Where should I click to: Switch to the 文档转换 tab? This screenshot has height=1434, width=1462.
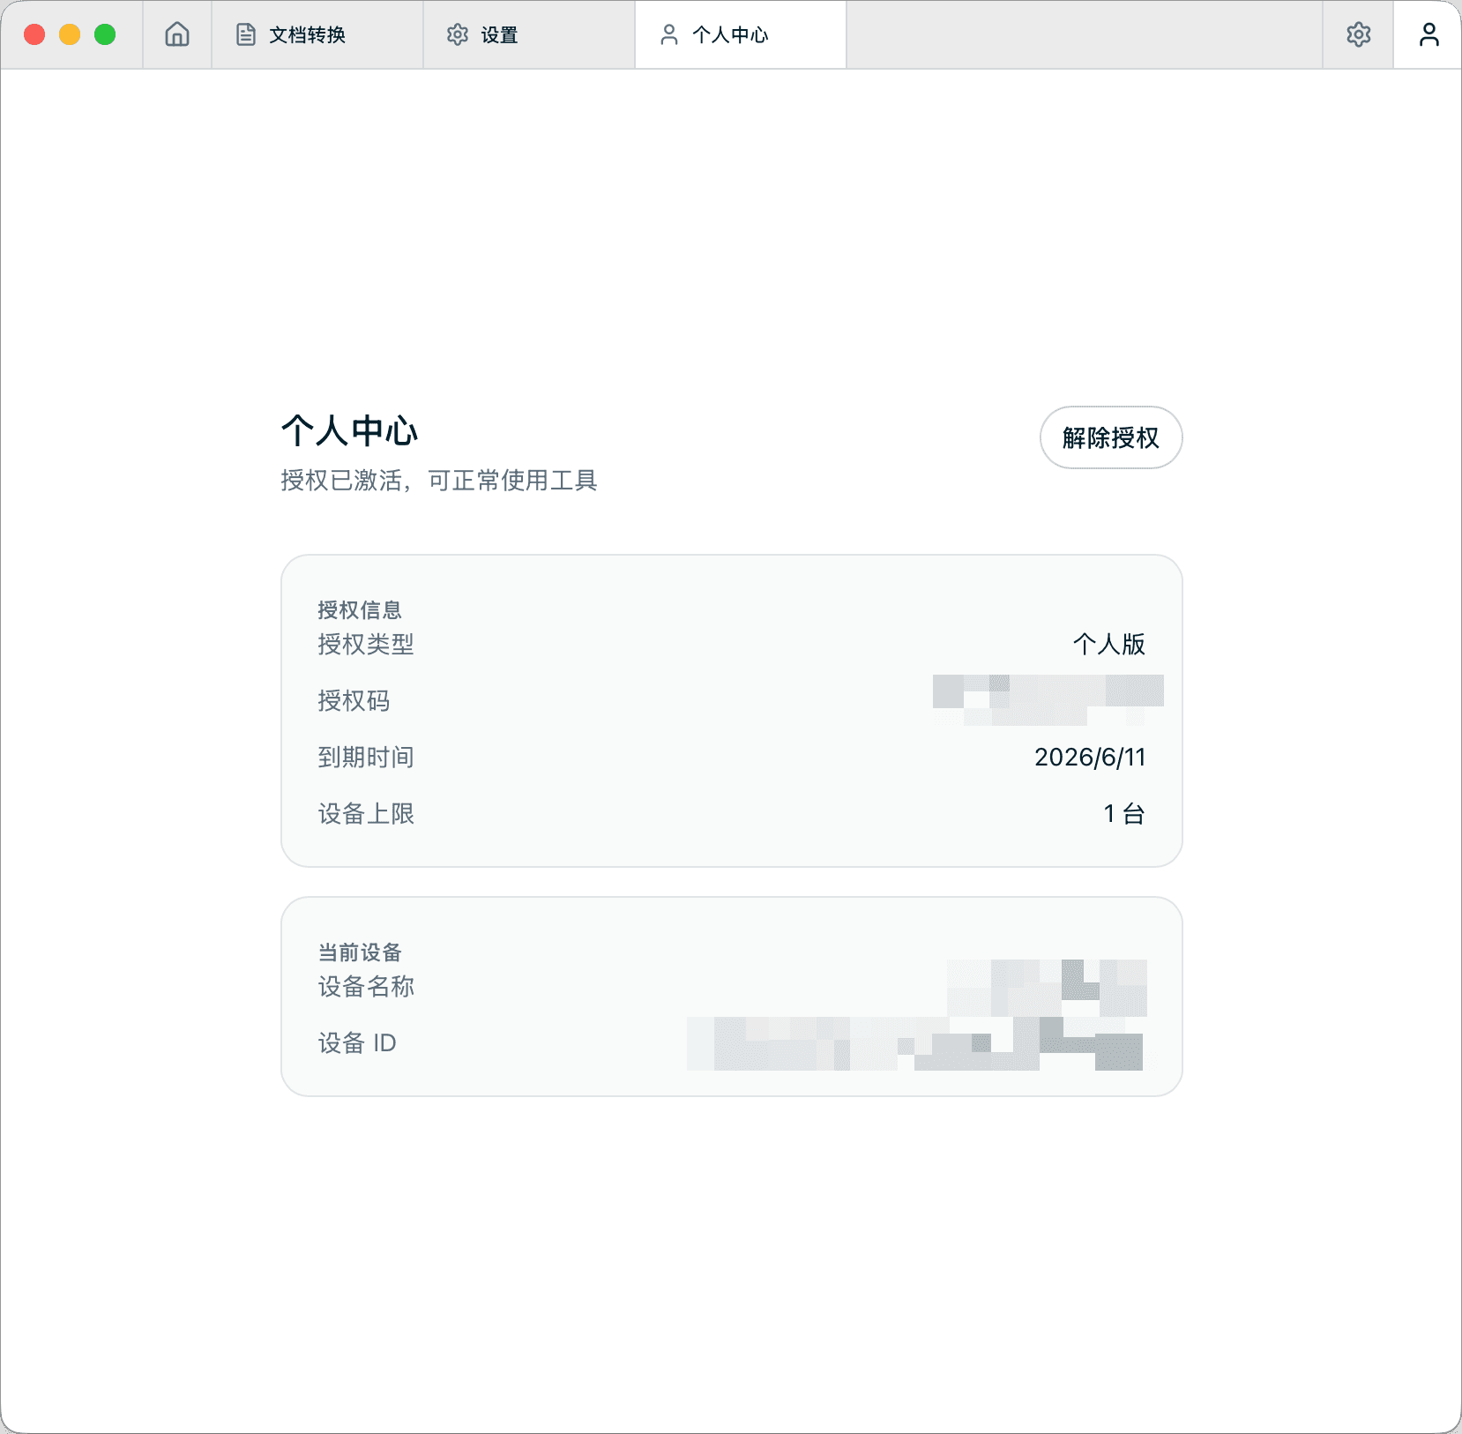(x=317, y=34)
